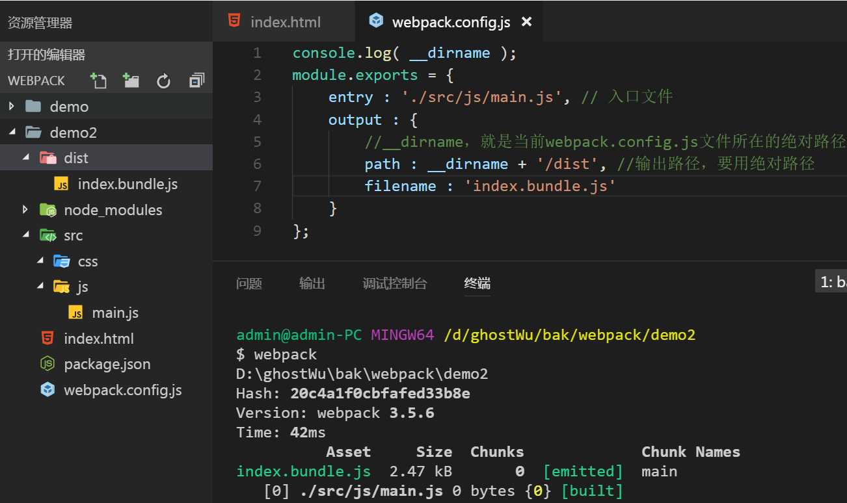Click 'Version: webpack 3.5.6' in terminal
The height and width of the screenshot is (503, 847).
click(335, 413)
